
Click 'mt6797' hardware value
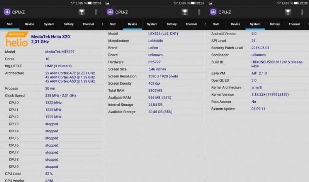click(x=154, y=62)
